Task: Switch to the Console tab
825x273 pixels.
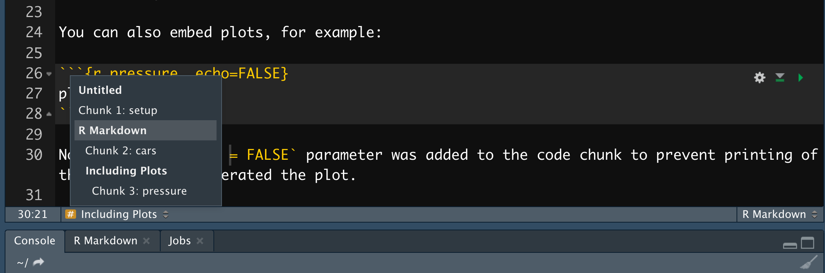Action: pyautogui.click(x=35, y=241)
